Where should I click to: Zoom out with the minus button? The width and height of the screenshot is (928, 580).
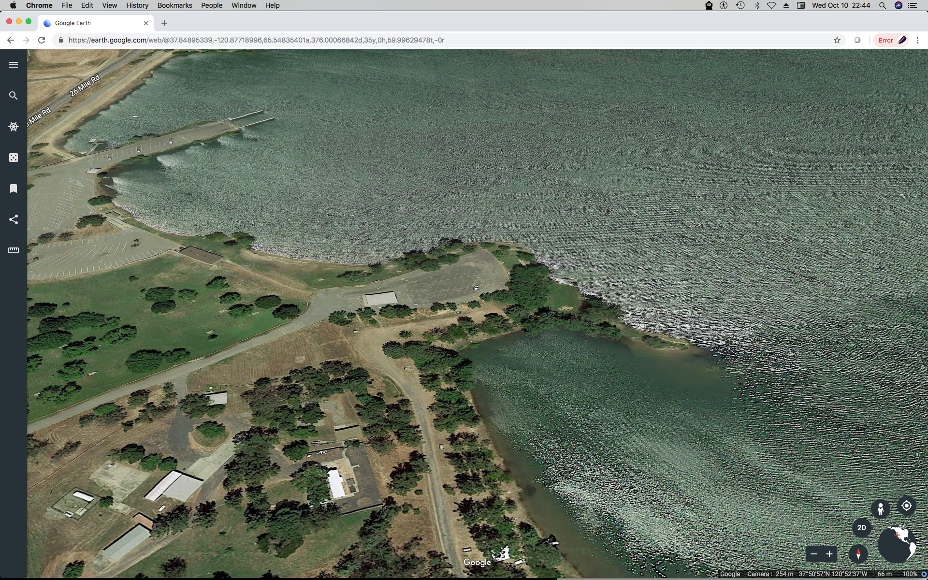814,554
